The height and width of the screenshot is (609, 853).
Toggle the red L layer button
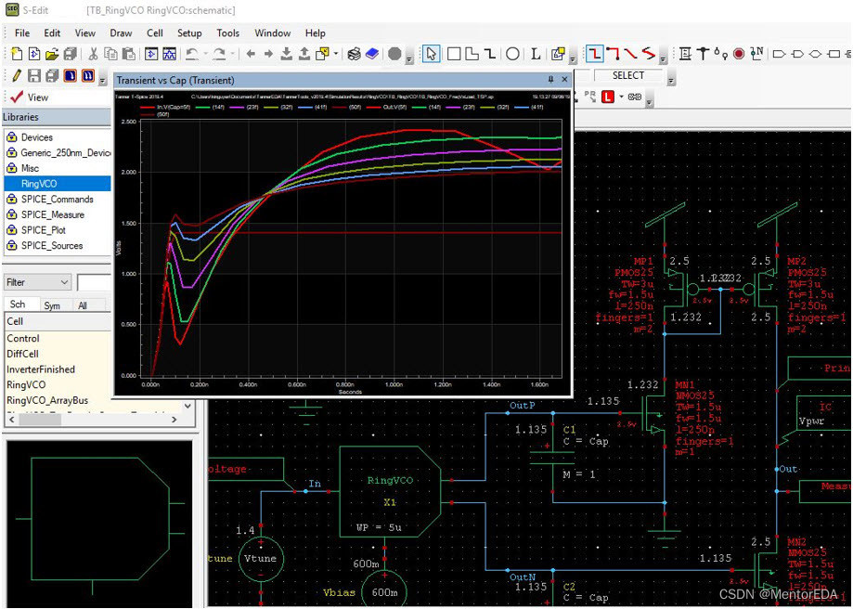tap(607, 97)
